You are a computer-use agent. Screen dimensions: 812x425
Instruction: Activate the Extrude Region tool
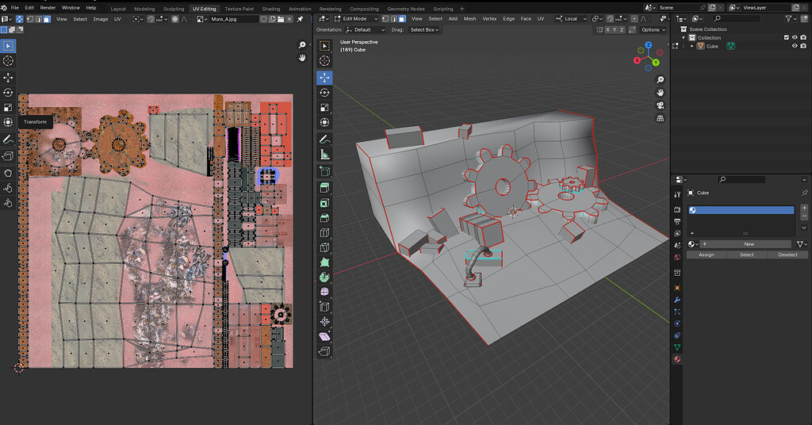point(324,187)
